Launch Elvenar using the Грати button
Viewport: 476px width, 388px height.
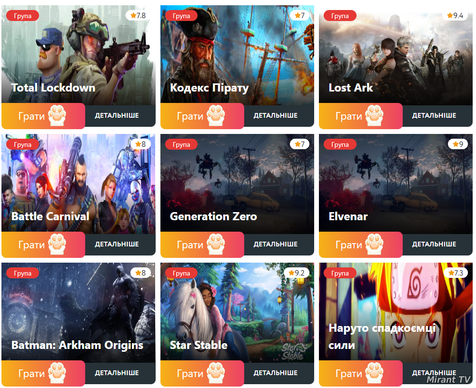pos(361,245)
